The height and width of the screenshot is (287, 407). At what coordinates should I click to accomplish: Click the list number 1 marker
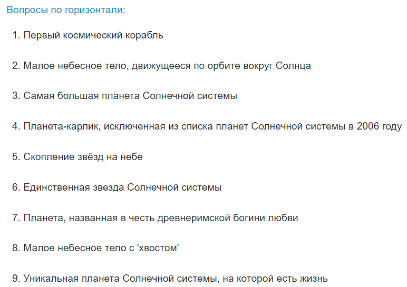(x=16, y=36)
